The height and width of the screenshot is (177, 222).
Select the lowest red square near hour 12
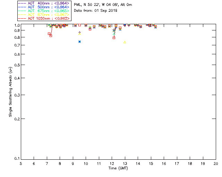pyautogui.click(x=114, y=38)
